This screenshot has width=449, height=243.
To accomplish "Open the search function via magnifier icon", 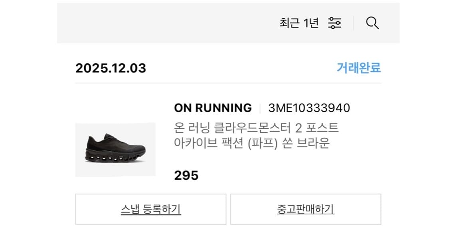I will (x=372, y=23).
